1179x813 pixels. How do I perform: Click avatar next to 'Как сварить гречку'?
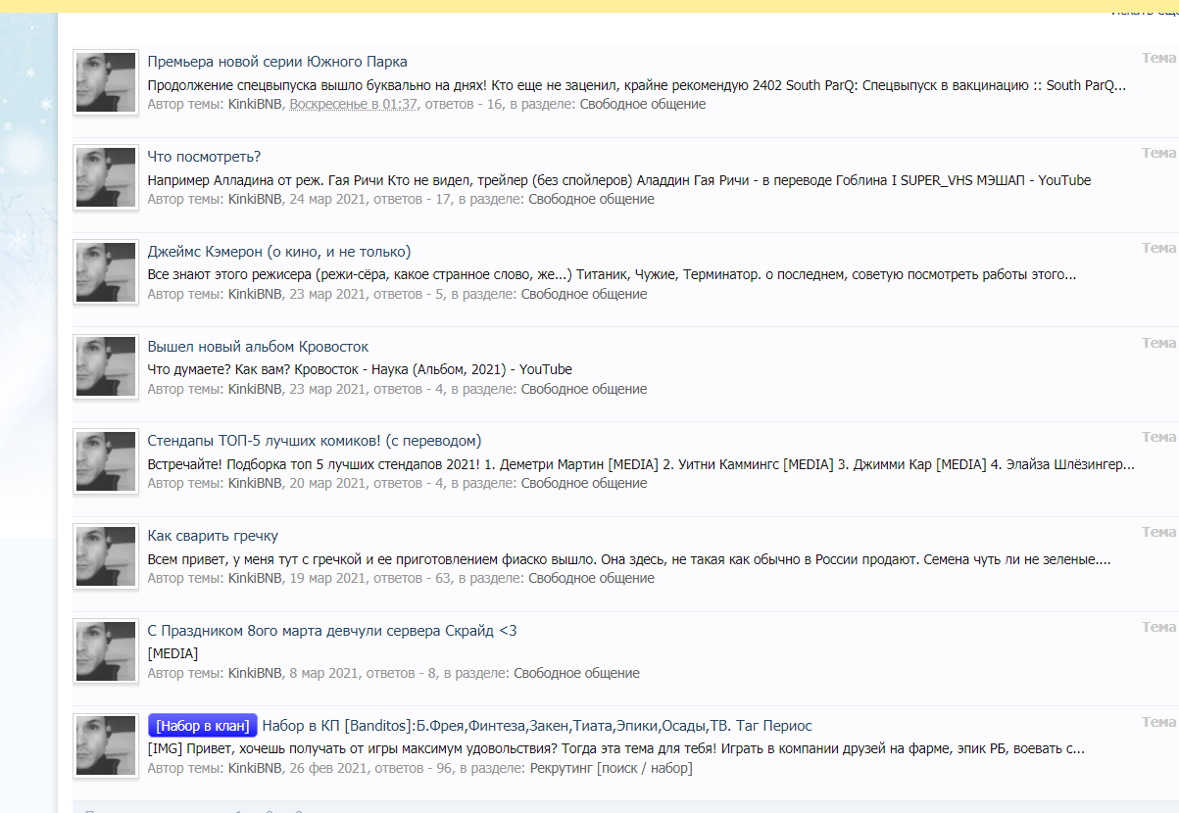(106, 556)
